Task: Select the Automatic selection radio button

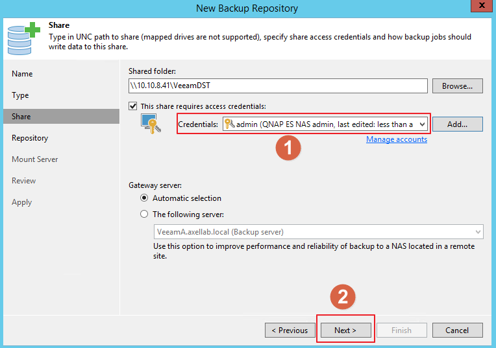Action: coord(145,198)
